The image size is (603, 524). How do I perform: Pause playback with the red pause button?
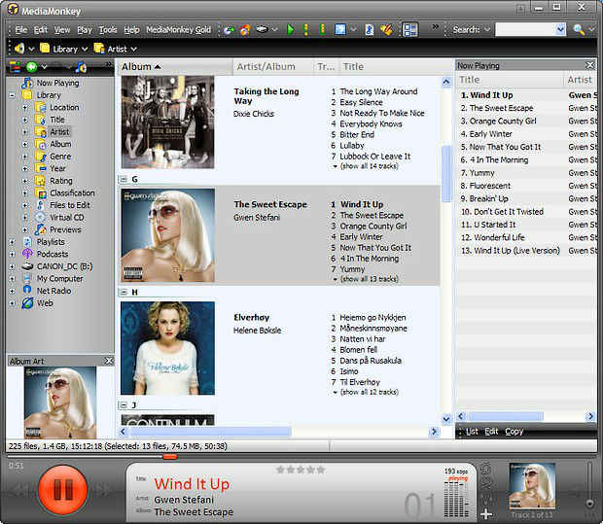62,490
